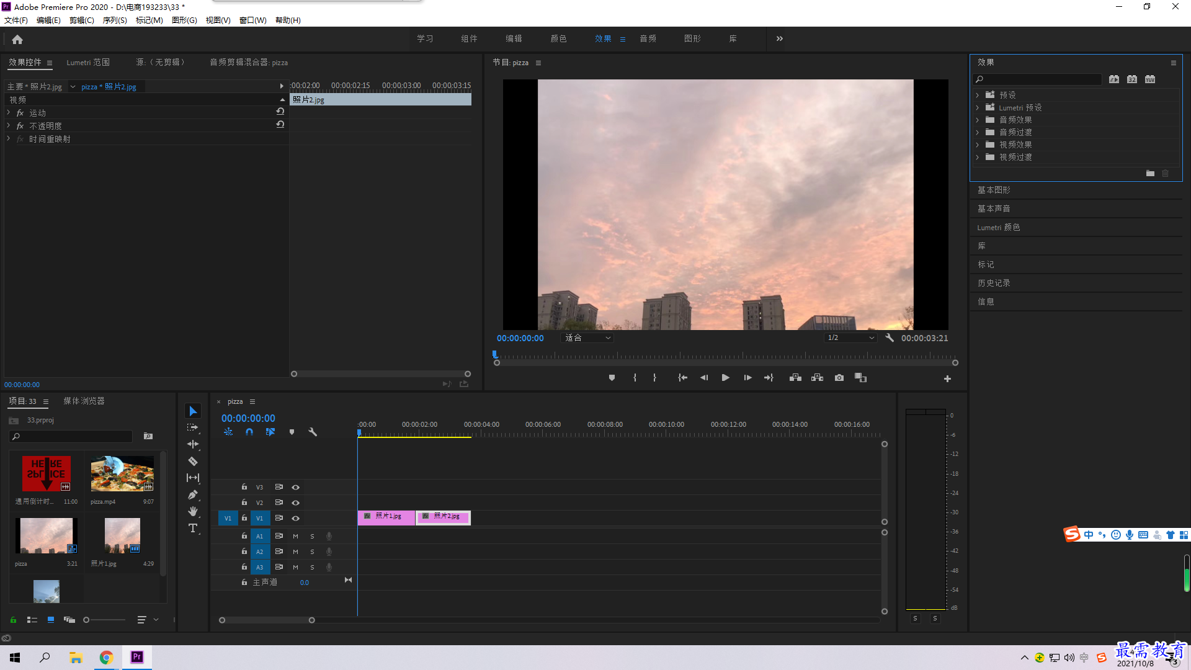Click Mark In button
This screenshot has width=1191, height=670.
[x=635, y=378]
